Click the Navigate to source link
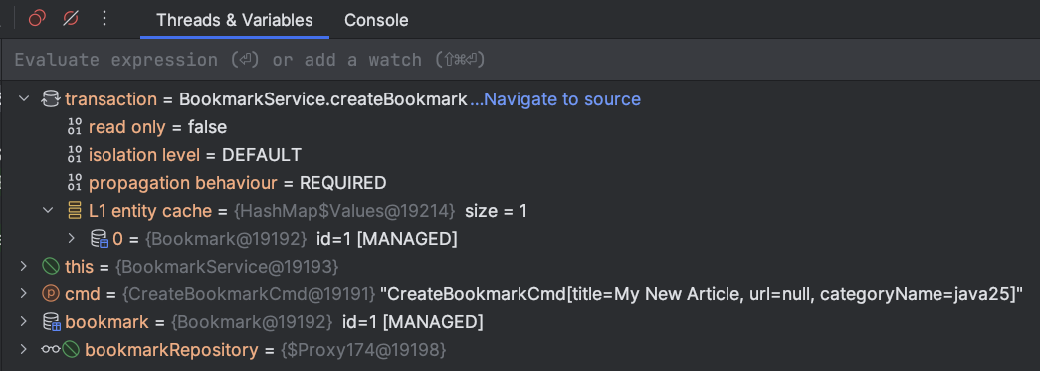 [555, 99]
